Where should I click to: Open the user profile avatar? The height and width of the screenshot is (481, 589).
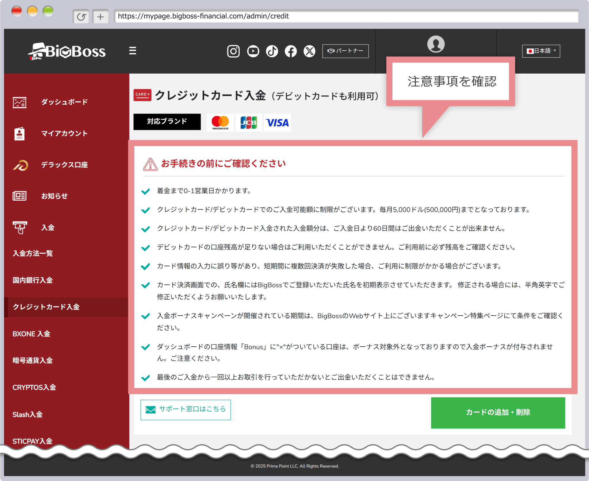(x=436, y=44)
